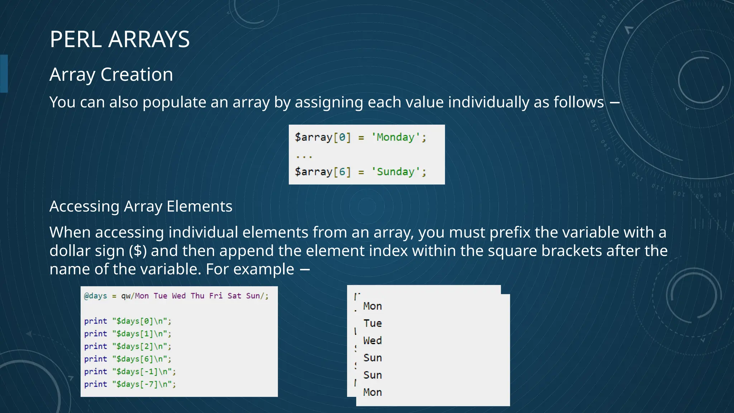734x413 pixels.
Task: Click the code line print "$days[6]\n";
Action: point(128,359)
